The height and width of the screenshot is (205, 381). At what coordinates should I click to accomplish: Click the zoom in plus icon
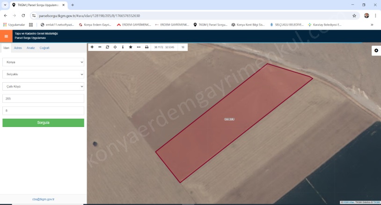(x=92, y=47)
